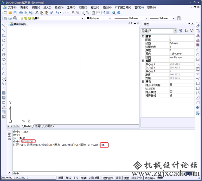Toggle the 对象捕捉 object snap button
Image resolution: width=202 pixels, height=181 pixels.
[94, 178]
